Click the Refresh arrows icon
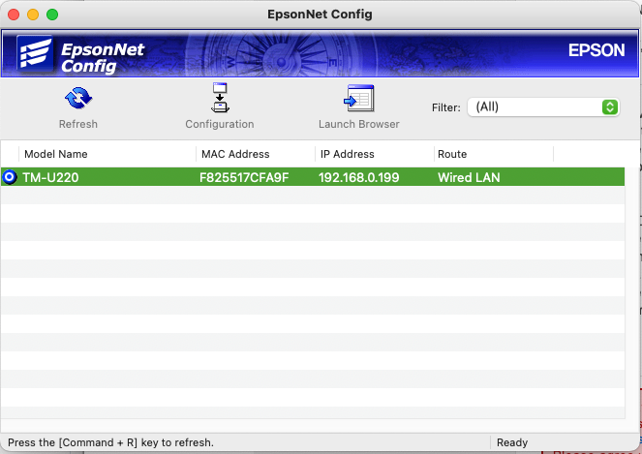 (x=78, y=98)
